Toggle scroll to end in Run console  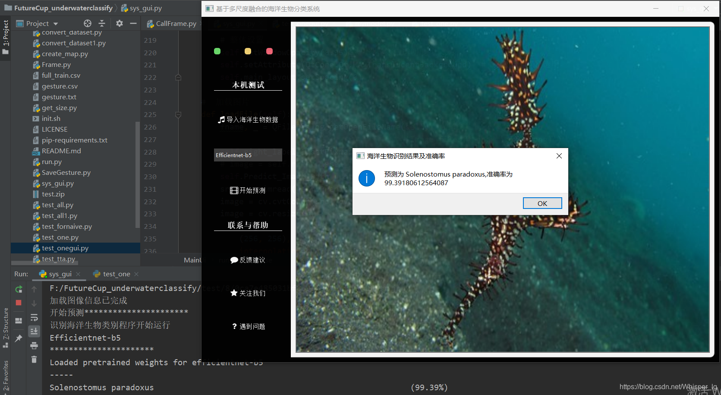click(x=34, y=331)
